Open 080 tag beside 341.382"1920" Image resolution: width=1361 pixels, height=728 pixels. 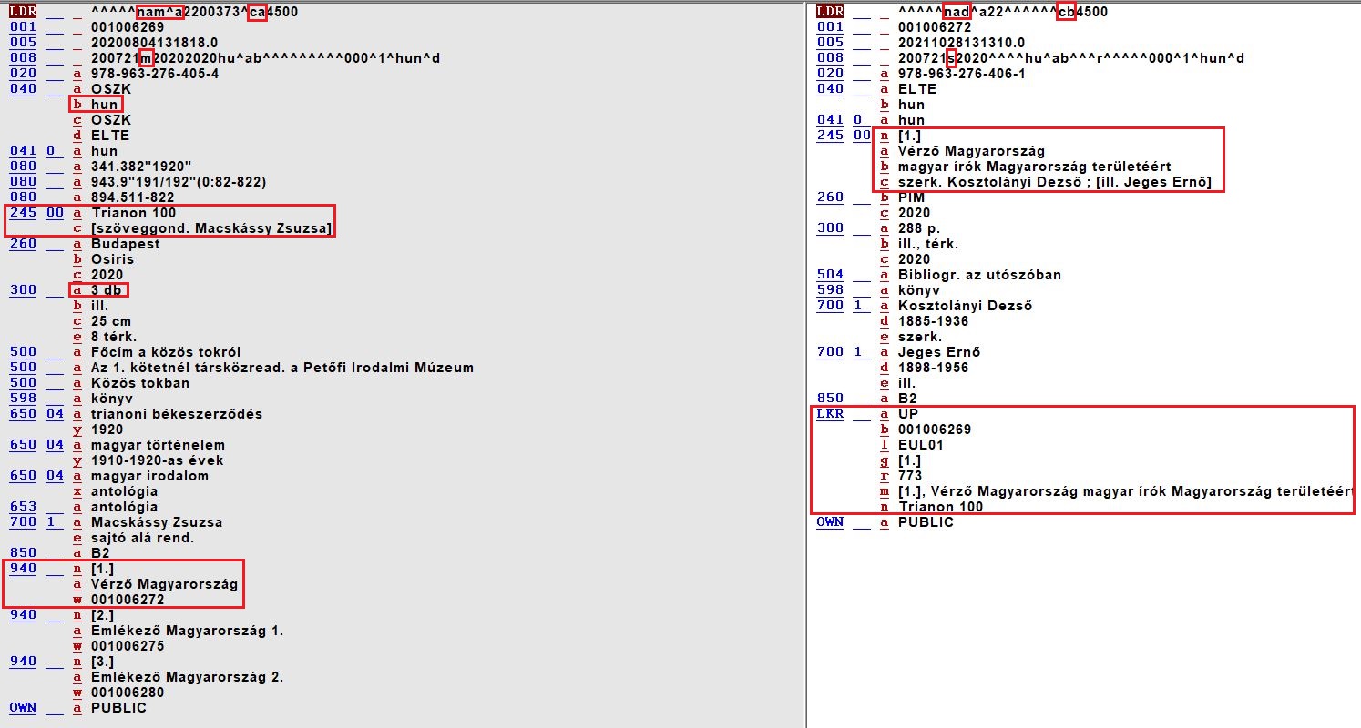coord(23,167)
